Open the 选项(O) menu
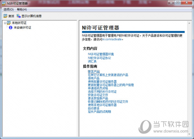This screenshot has height=139, width=194. click(8, 9)
